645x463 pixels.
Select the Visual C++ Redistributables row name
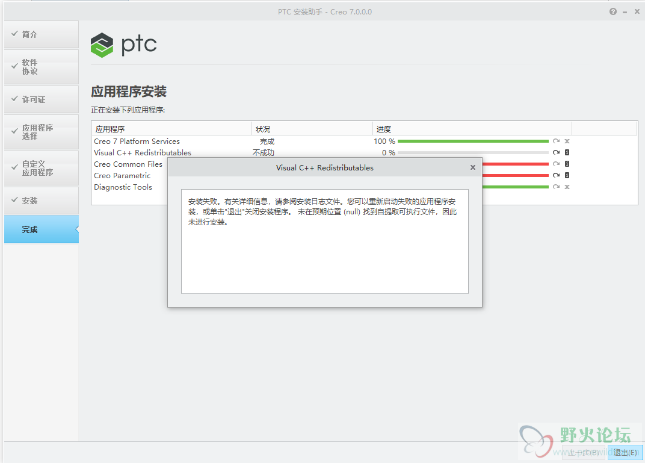coord(143,153)
